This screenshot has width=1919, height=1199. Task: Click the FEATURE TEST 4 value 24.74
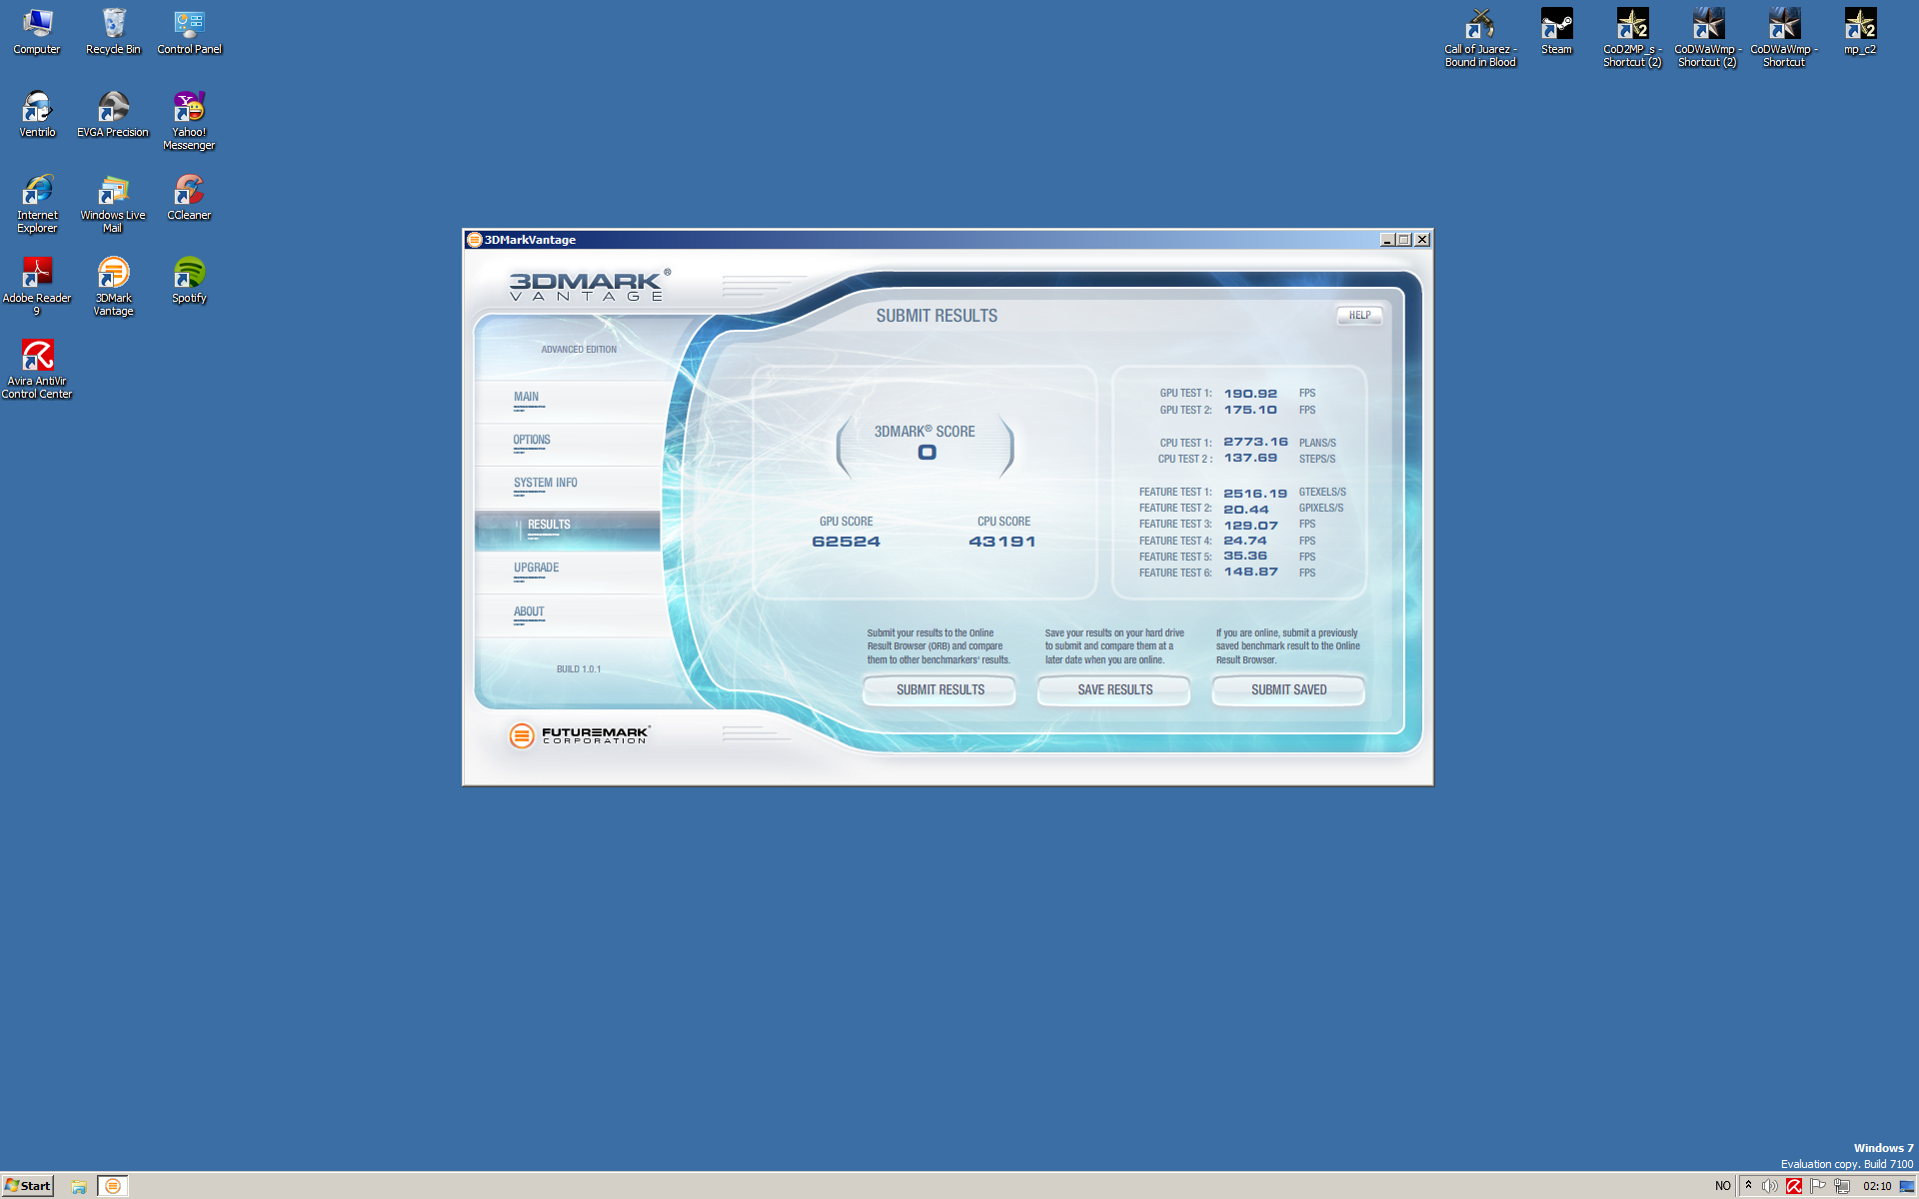(x=1245, y=541)
